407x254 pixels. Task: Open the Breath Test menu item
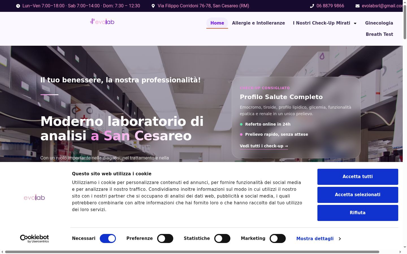(x=379, y=34)
